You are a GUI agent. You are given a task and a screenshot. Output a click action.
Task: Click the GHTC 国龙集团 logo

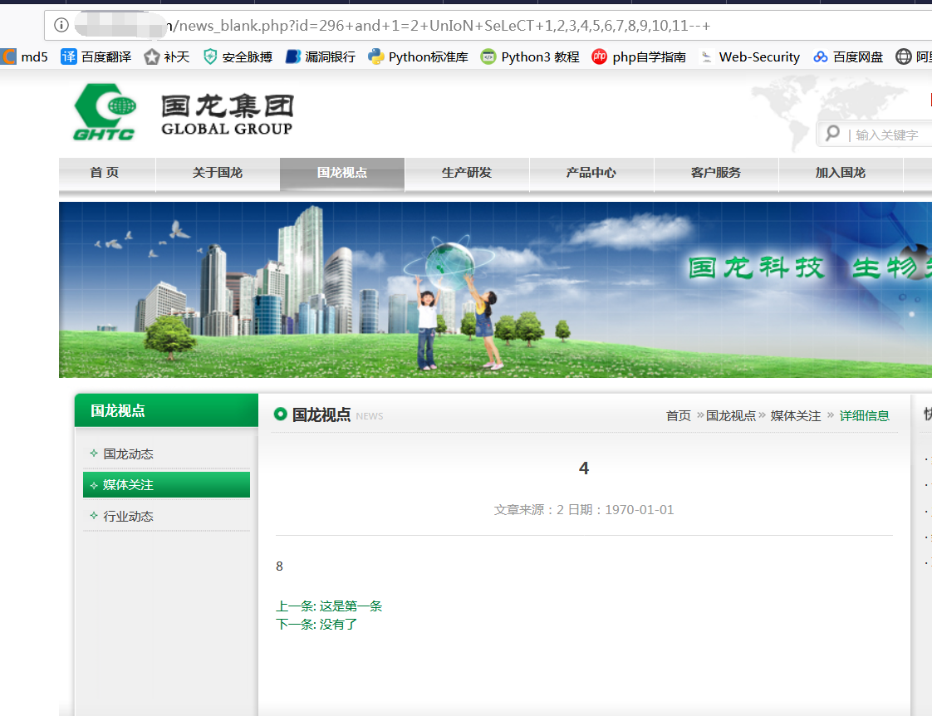pos(183,113)
